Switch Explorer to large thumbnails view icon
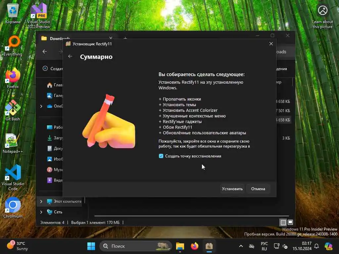339x254 pixels. pyautogui.click(x=290, y=222)
